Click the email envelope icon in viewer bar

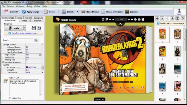click(x=139, y=20)
